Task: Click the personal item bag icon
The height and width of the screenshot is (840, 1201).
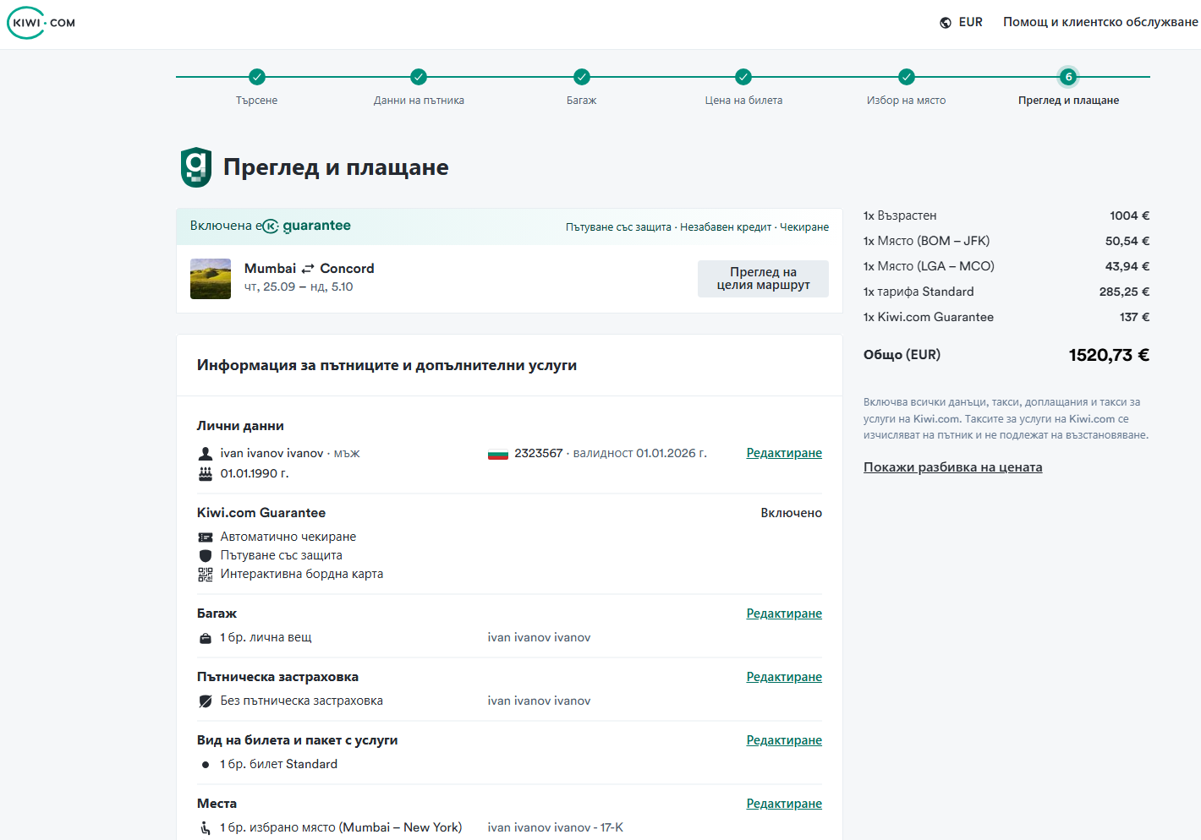Action: tap(206, 638)
